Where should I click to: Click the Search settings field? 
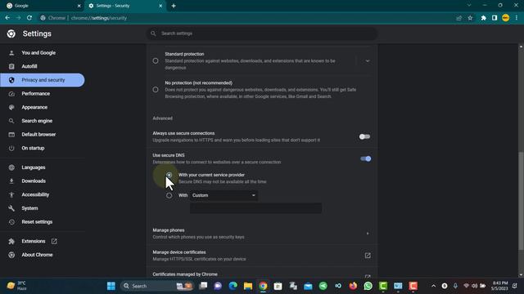tap(262, 33)
